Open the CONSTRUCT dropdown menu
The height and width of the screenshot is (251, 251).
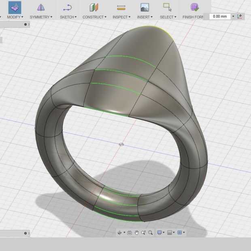94,17
